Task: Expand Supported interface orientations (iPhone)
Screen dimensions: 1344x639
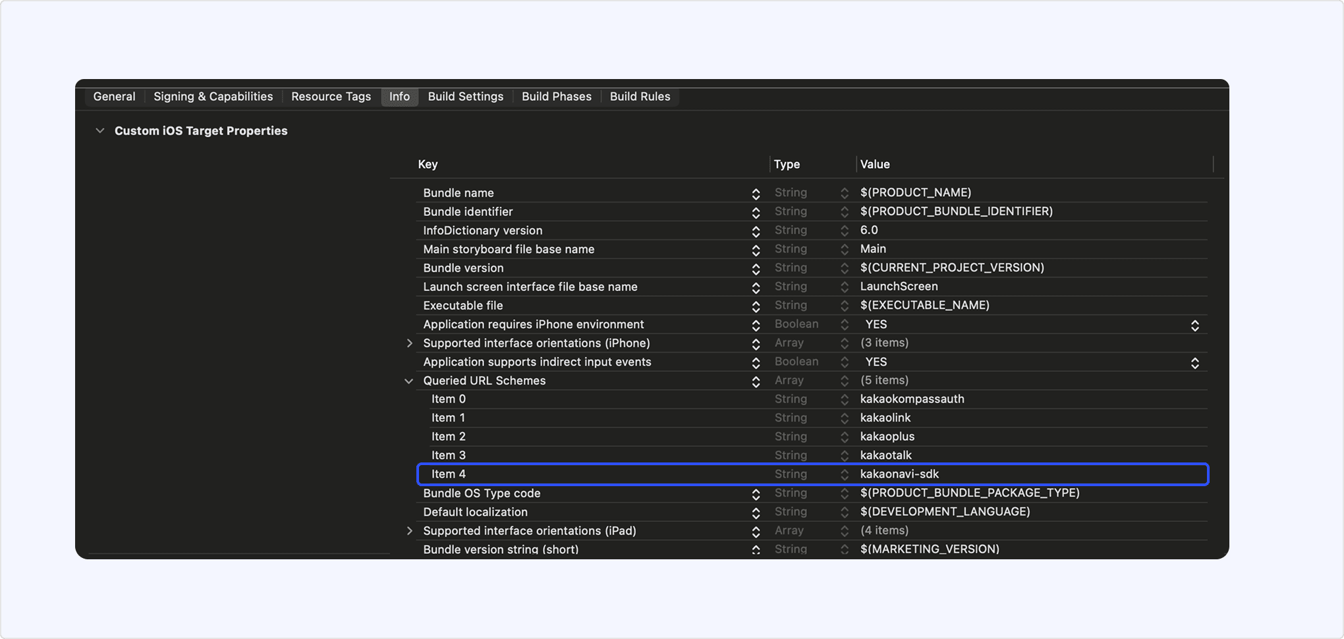Action: click(x=409, y=343)
